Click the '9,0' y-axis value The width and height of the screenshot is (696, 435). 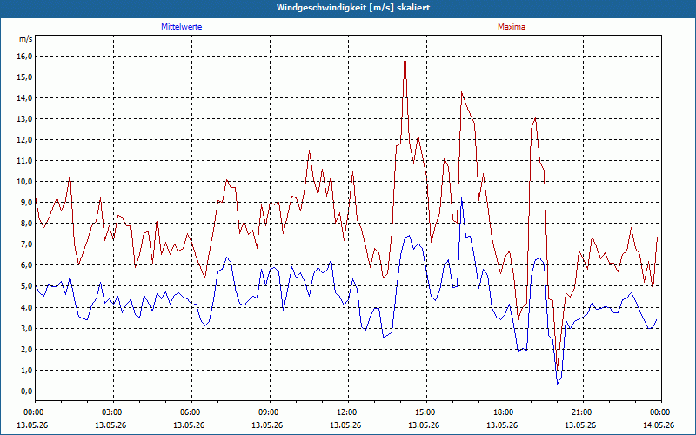click(26, 202)
